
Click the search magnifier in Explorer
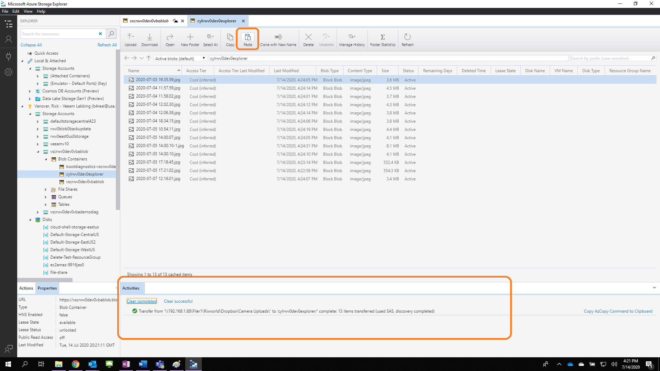(x=111, y=34)
